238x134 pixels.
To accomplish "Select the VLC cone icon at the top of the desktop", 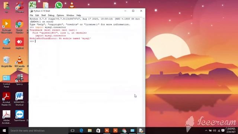I will point(72,5).
